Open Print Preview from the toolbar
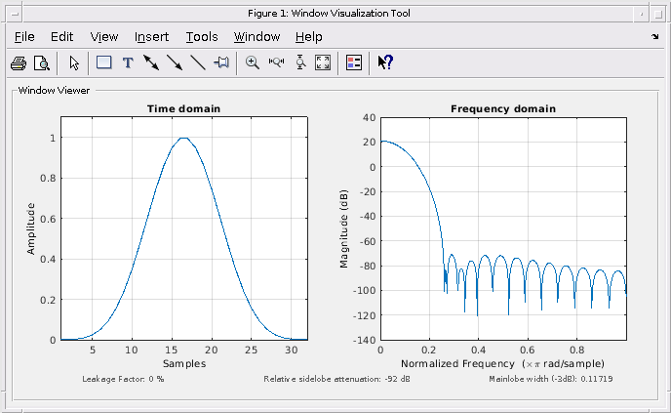This screenshot has height=413, width=671. [x=42, y=63]
